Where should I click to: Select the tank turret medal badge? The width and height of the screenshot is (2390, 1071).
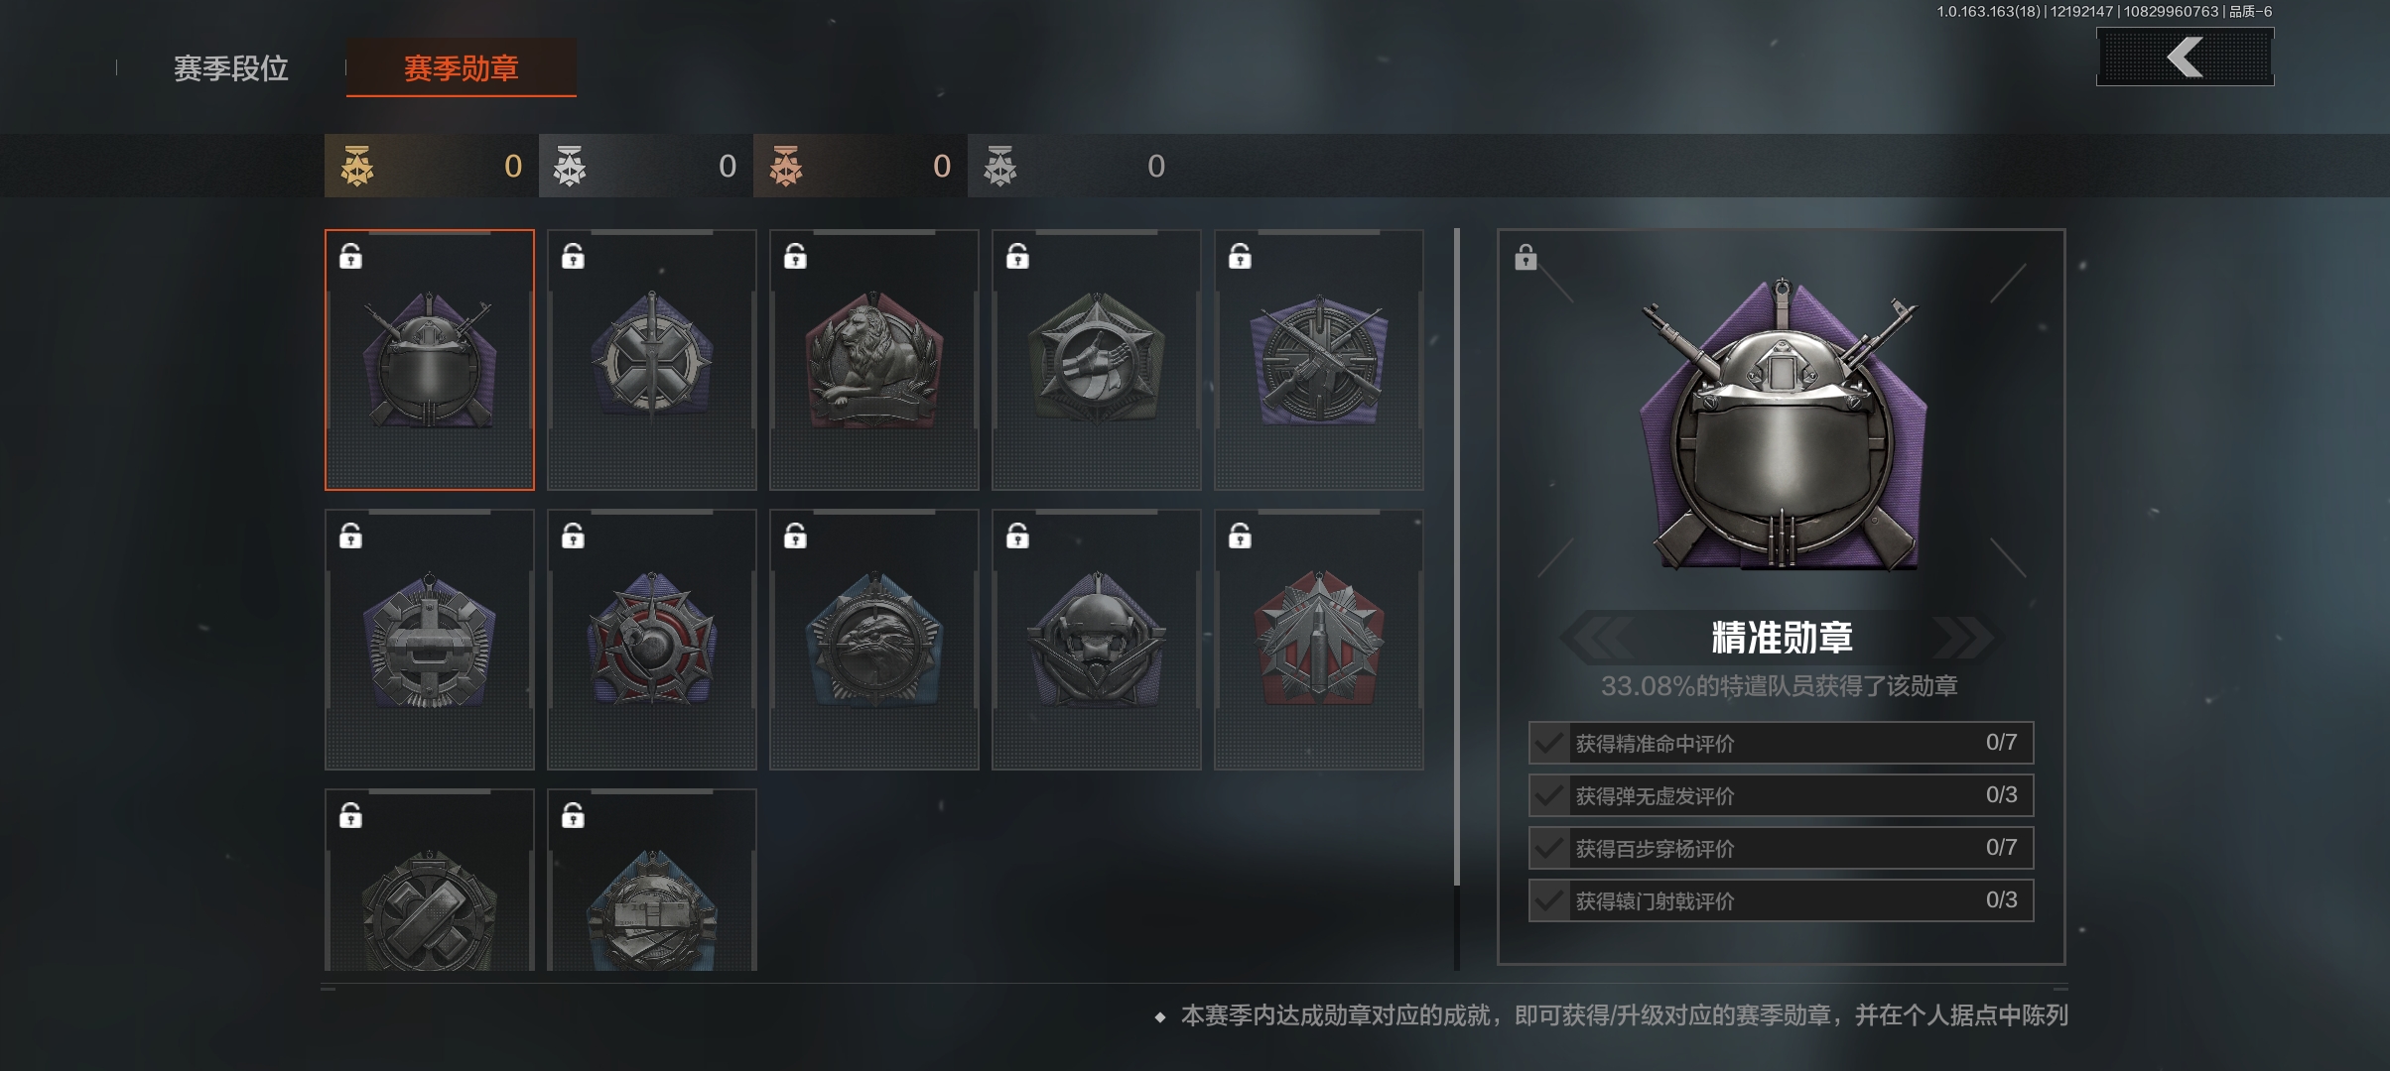[429, 640]
